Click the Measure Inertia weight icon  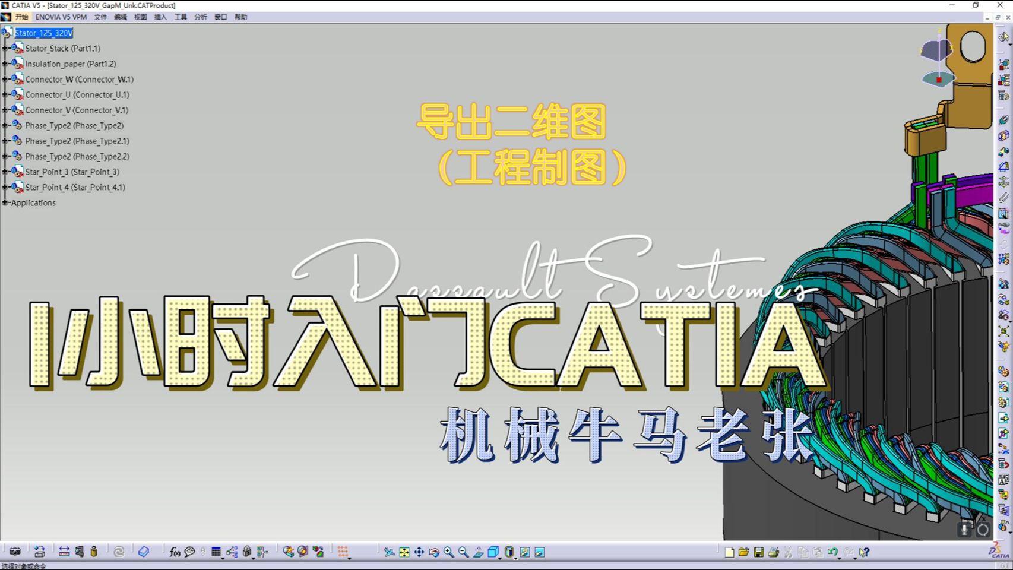(x=94, y=552)
